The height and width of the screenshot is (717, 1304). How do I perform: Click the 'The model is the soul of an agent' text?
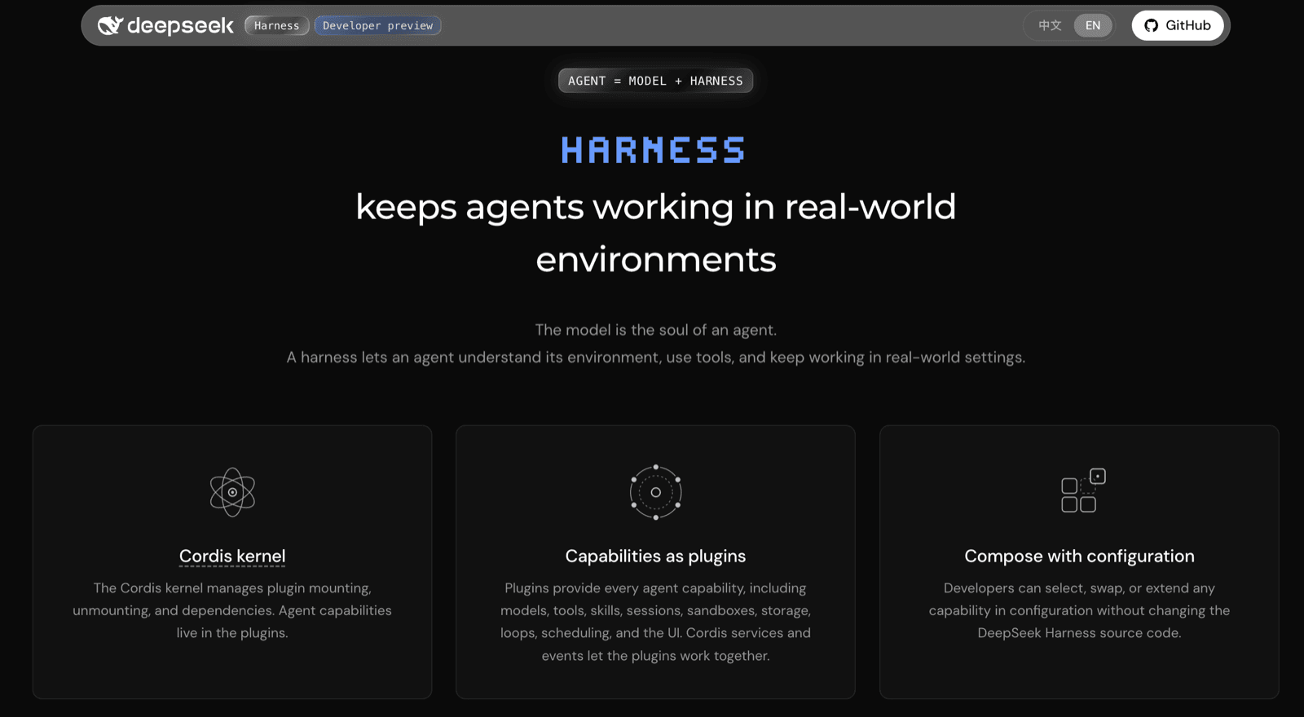[x=655, y=330]
